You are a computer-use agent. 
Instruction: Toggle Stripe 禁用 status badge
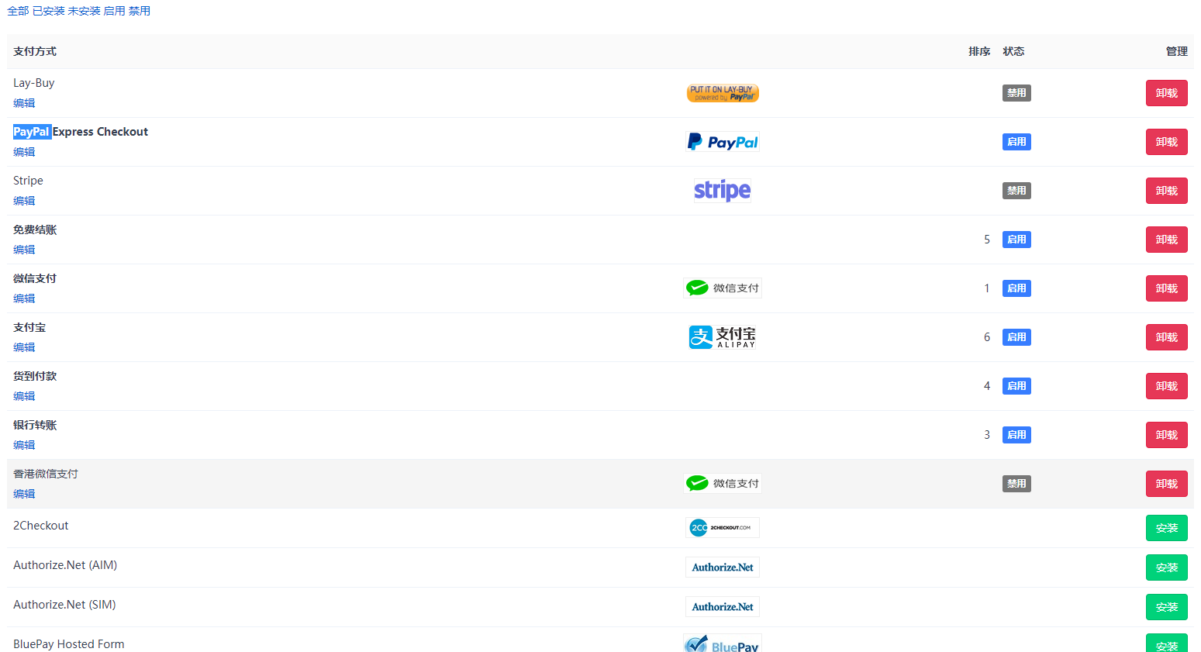1016,191
